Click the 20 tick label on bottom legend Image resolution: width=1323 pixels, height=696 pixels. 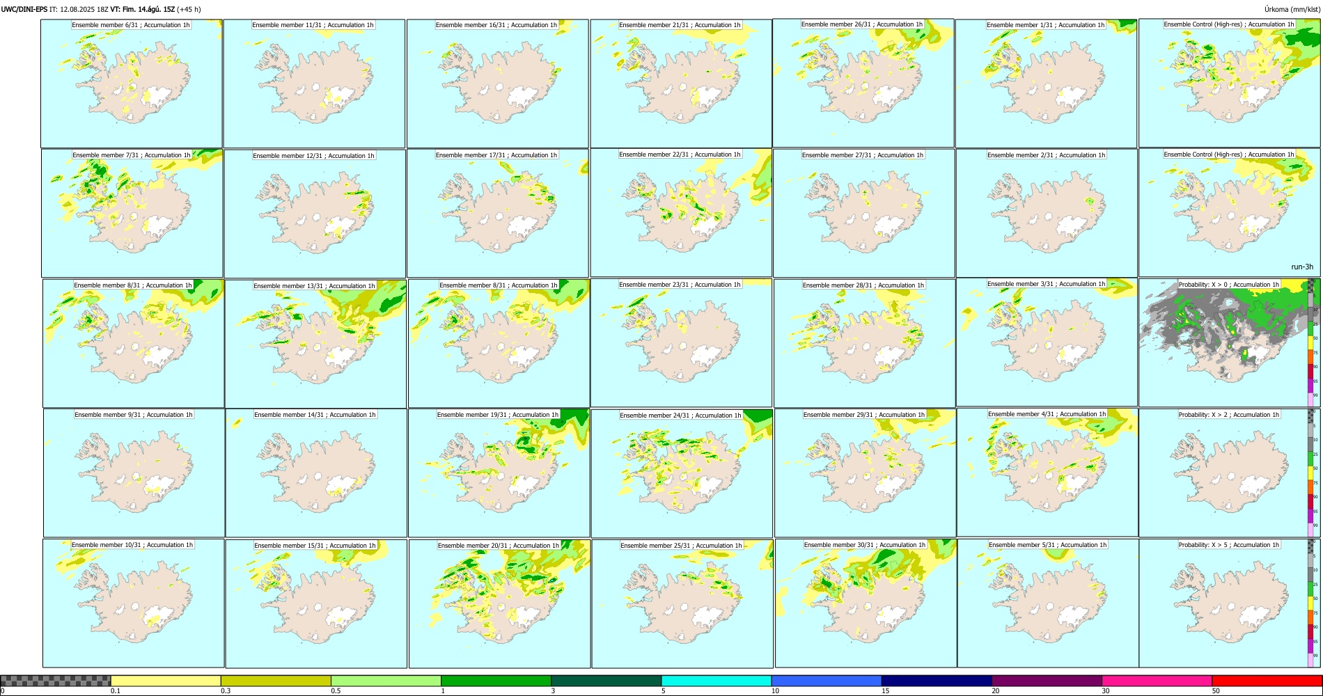(x=996, y=691)
